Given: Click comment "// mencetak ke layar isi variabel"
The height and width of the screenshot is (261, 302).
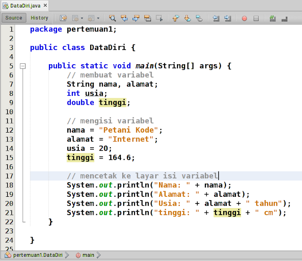Looking at the screenshot, I should pos(142,176).
